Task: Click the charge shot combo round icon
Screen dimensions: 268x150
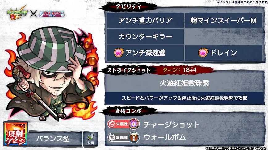Action: coord(134,124)
